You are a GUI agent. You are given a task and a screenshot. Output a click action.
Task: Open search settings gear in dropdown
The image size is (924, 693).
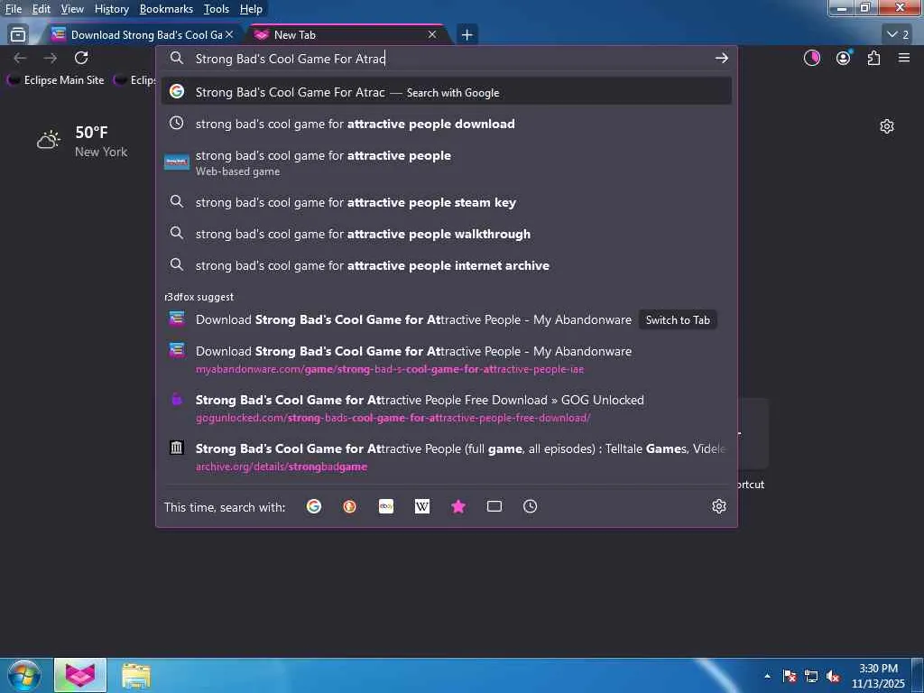pyautogui.click(x=719, y=506)
